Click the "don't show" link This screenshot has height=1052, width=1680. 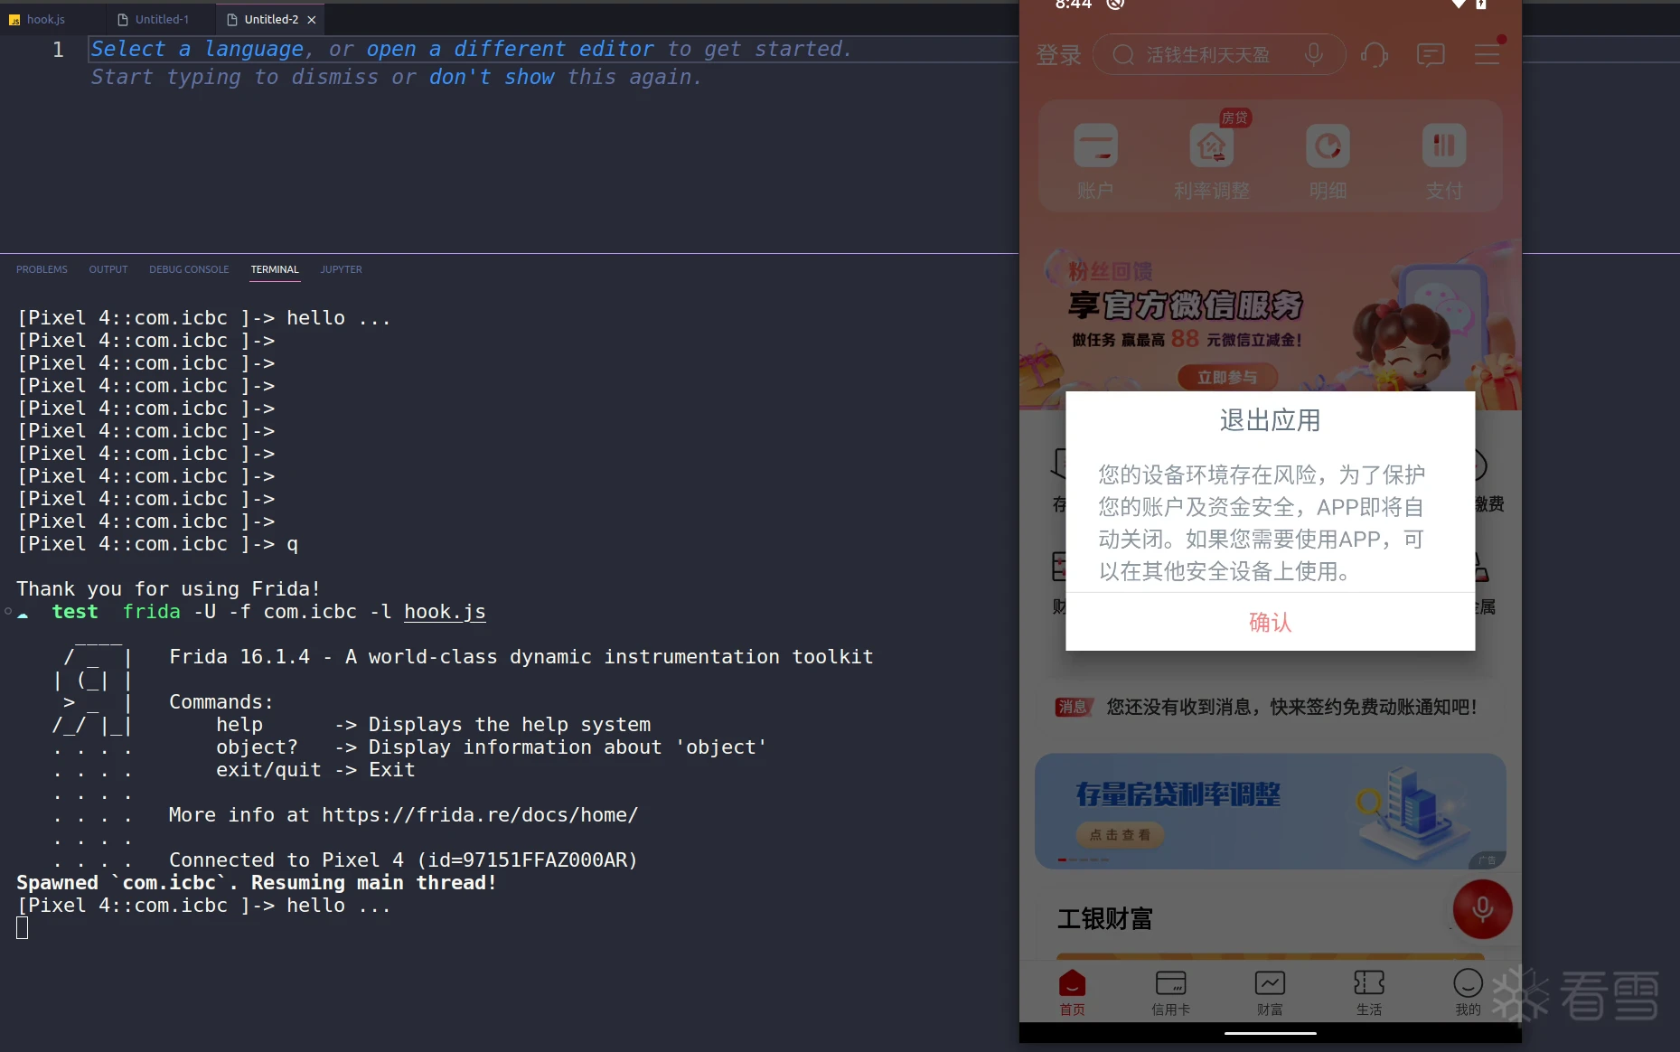pyautogui.click(x=492, y=77)
